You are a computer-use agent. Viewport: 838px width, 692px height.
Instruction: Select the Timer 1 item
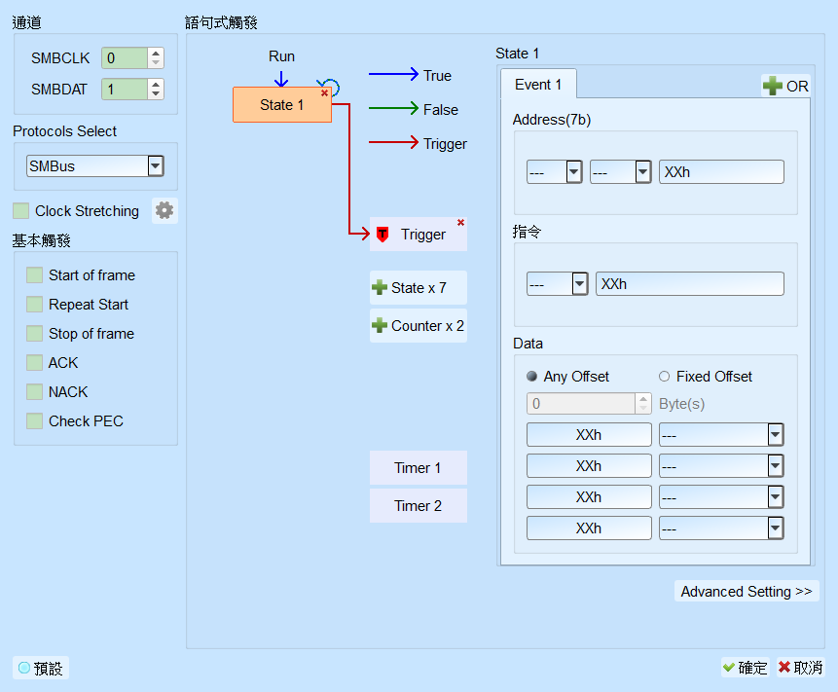point(418,467)
